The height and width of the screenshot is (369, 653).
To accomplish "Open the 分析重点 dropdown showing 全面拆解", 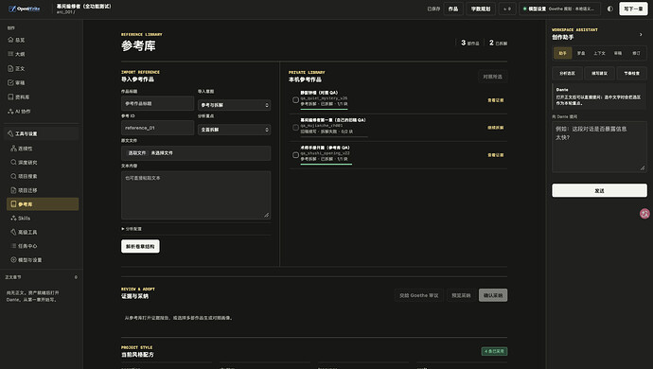I will [x=234, y=130].
